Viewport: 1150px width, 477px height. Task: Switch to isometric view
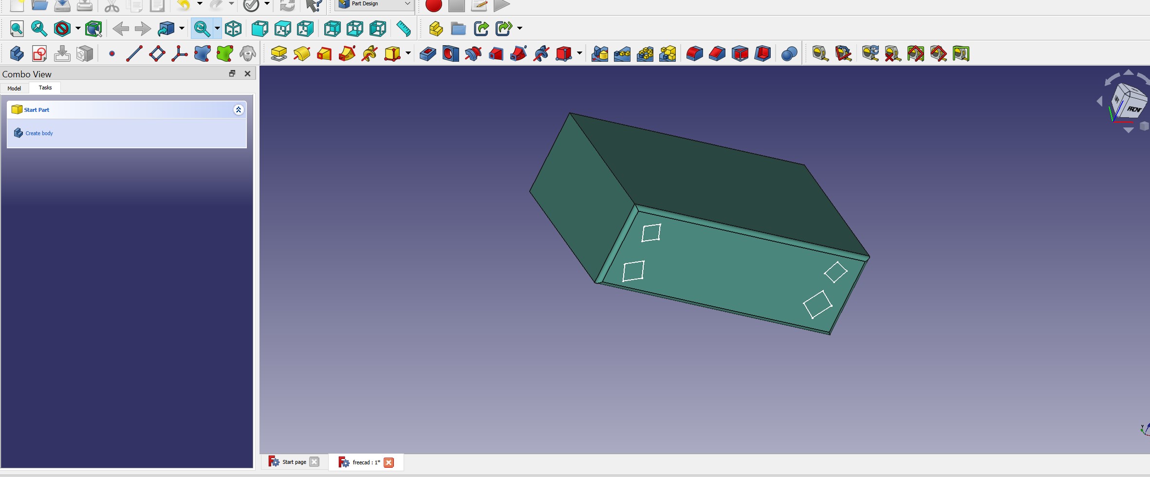(x=234, y=29)
